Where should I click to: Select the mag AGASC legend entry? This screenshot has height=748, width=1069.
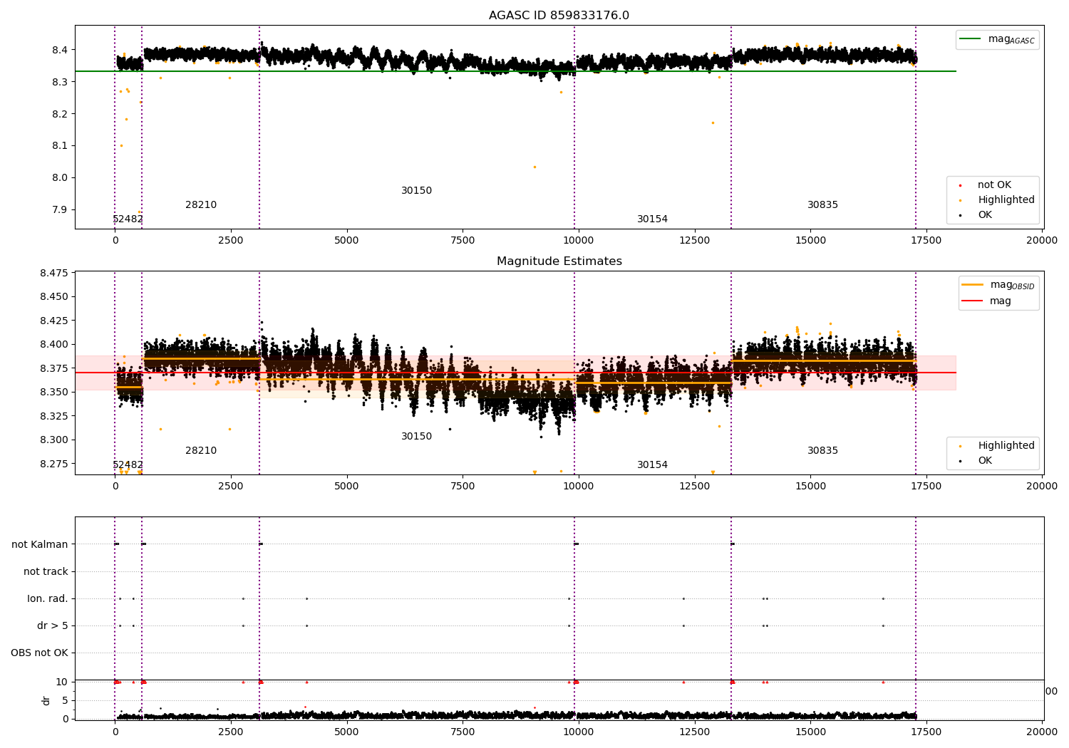(997, 39)
